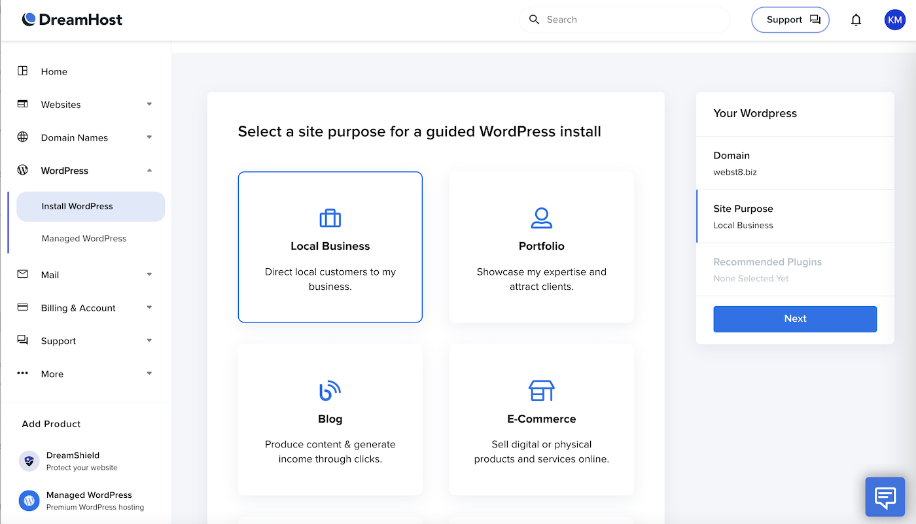Click the search magnifier icon
Screen dimensions: 916x524
(x=534, y=20)
